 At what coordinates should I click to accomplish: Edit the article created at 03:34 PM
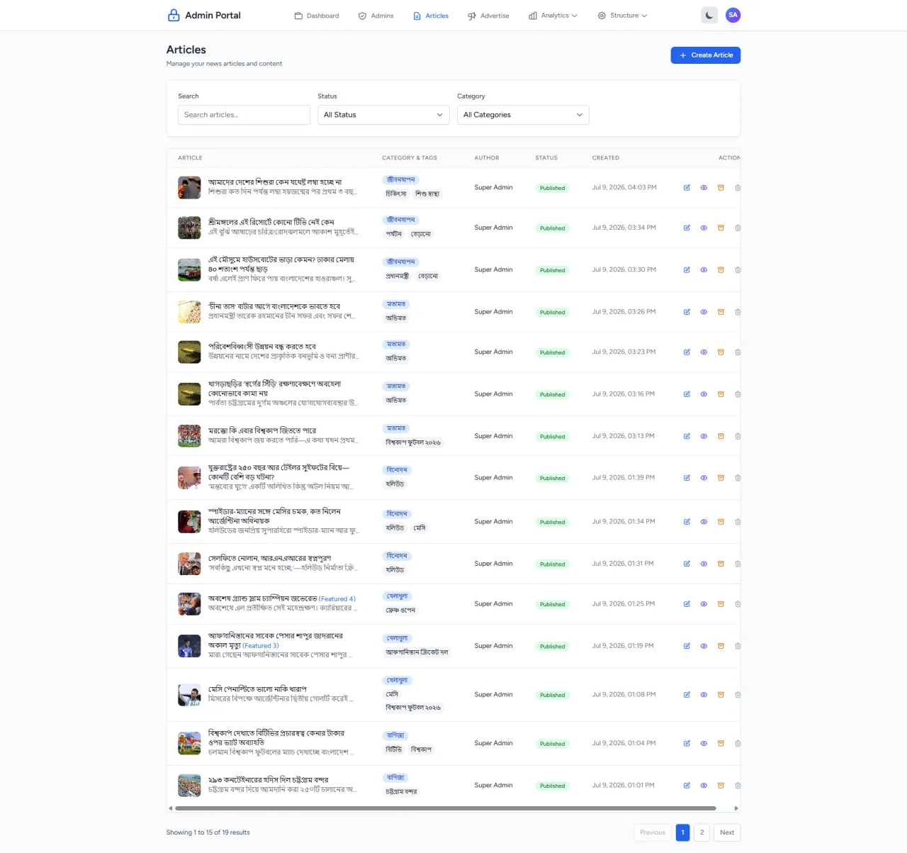[687, 228]
